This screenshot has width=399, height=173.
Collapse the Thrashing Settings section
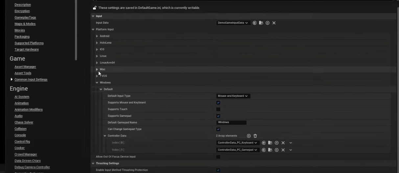(x=93, y=163)
